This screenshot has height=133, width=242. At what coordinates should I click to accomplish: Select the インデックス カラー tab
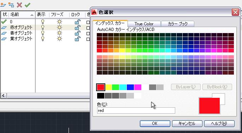coord(110,24)
